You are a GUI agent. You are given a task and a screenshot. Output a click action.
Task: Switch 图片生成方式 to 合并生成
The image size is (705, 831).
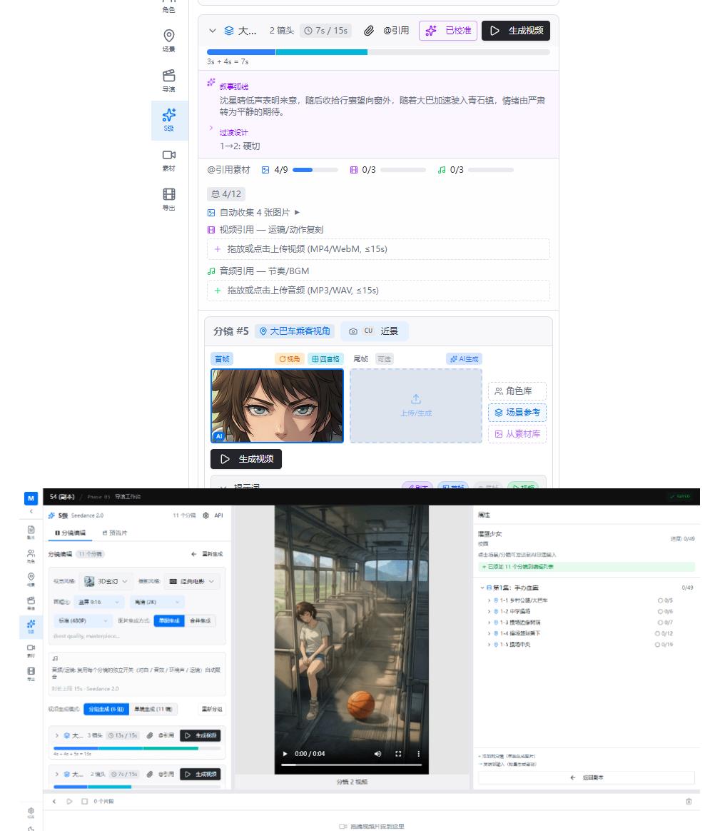pos(201,620)
